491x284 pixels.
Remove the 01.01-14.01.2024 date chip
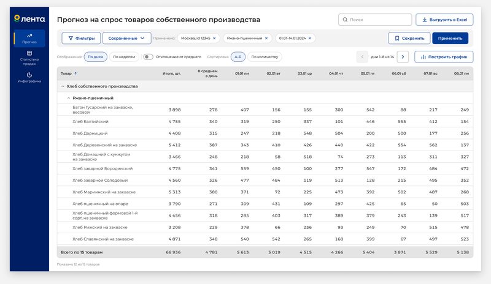[310, 38]
